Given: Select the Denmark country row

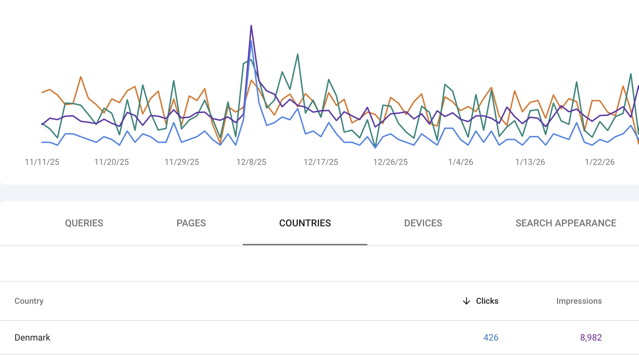Looking at the screenshot, I should tap(32, 337).
